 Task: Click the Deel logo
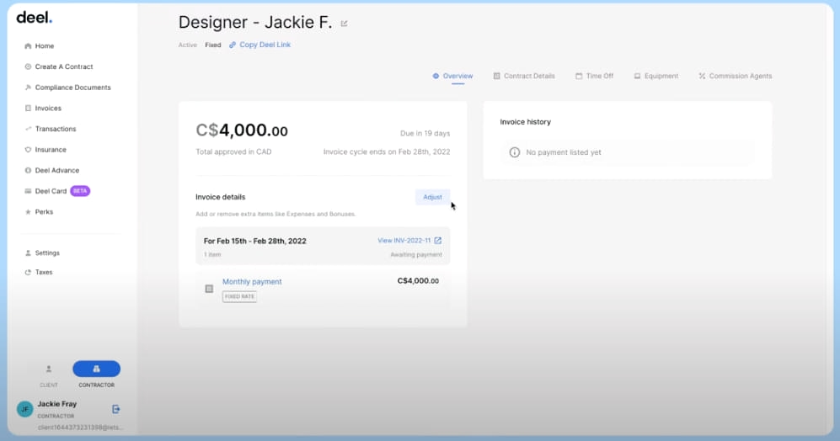[35, 18]
